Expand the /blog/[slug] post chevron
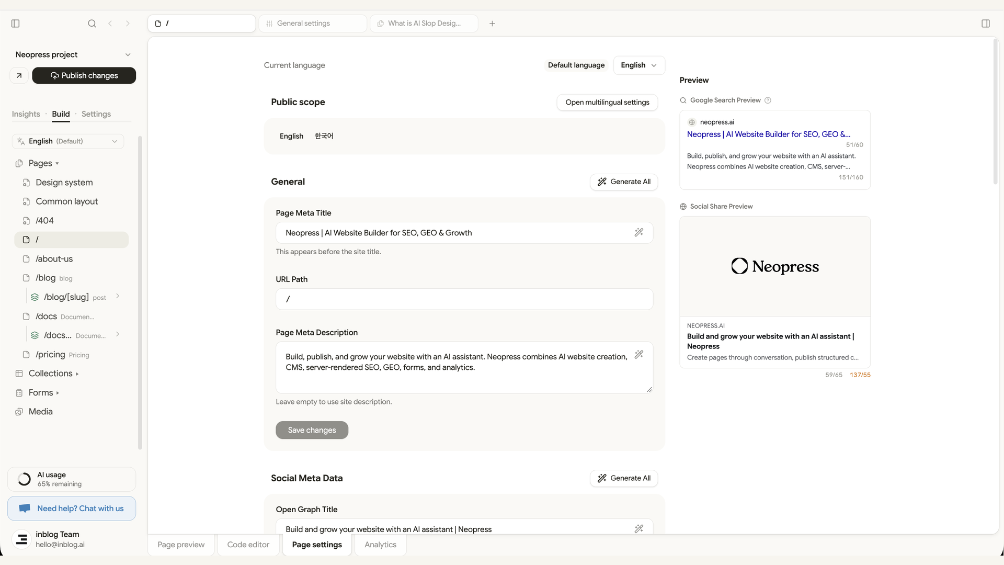The height and width of the screenshot is (565, 1004). pos(118,297)
